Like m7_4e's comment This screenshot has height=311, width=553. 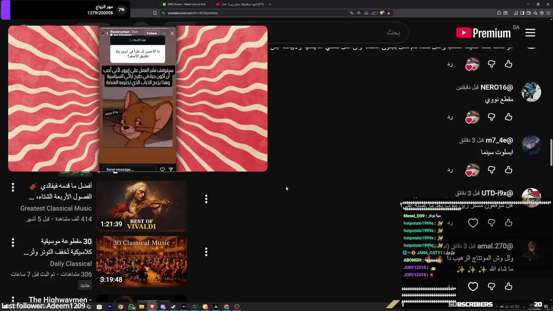pyautogui.click(x=509, y=170)
